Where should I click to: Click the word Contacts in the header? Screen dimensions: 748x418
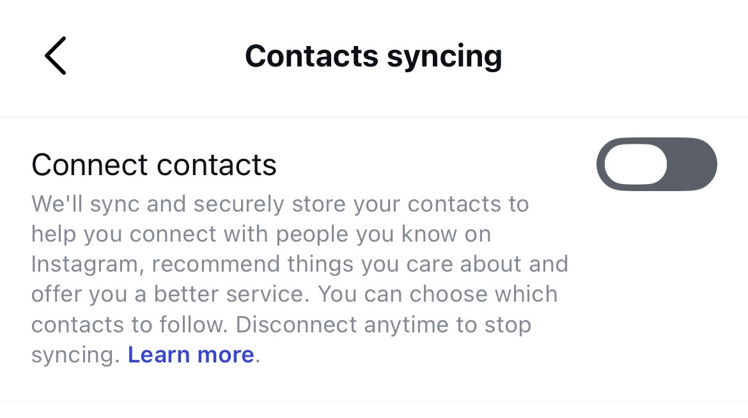pos(310,56)
